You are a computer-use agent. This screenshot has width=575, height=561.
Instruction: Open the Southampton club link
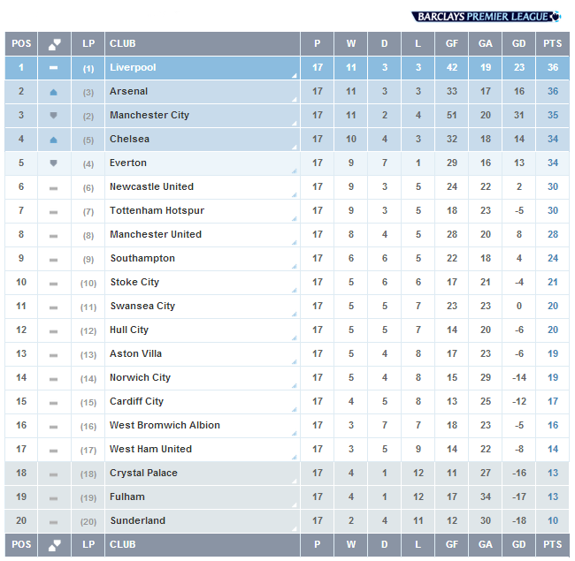click(142, 259)
